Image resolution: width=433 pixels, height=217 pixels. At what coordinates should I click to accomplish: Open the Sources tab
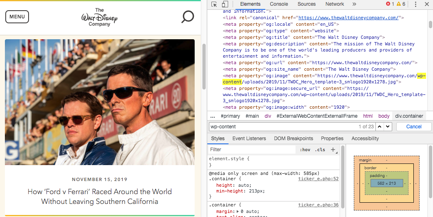point(306,4)
